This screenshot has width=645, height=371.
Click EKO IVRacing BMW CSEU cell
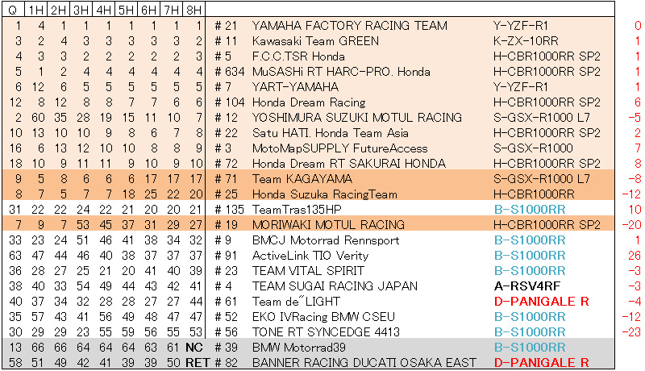(x=323, y=317)
